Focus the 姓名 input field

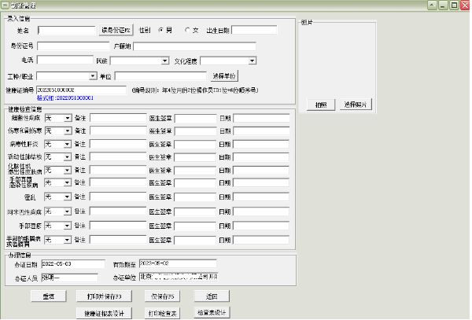click(66, 31)
